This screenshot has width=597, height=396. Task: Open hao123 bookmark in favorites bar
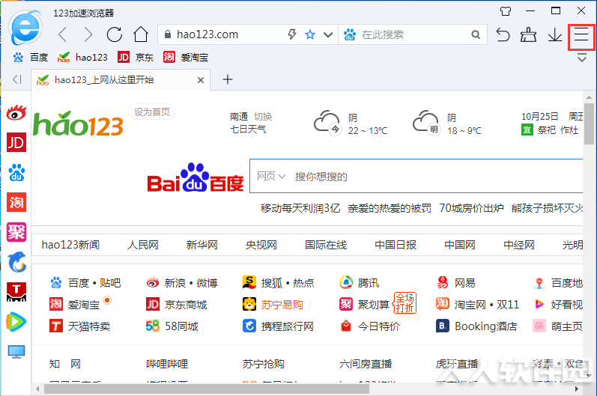click(x=82, y=58)
